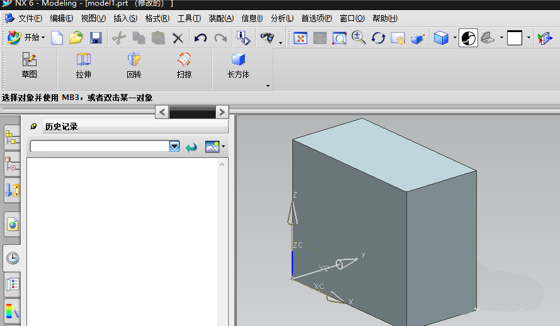
Task: Toggle the shaded rendering style button
Action: coord(468,38)
